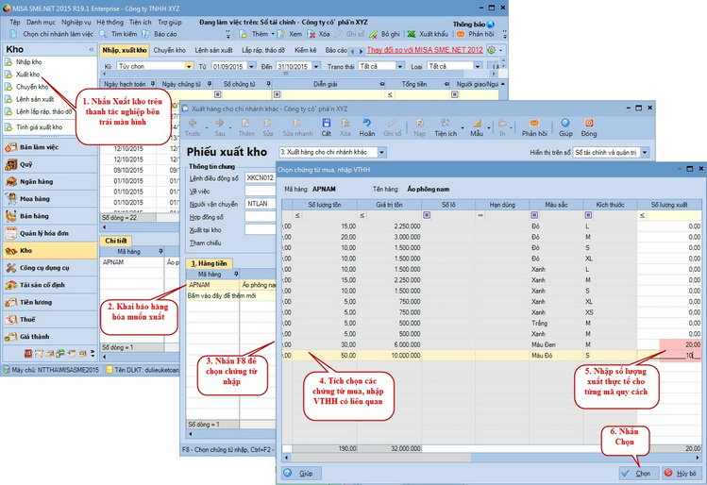Open Trạng thái Tất cả dropdown
The height and width of the screenshot is (485, 707).
pyautogui.click(x=399, y=66)
